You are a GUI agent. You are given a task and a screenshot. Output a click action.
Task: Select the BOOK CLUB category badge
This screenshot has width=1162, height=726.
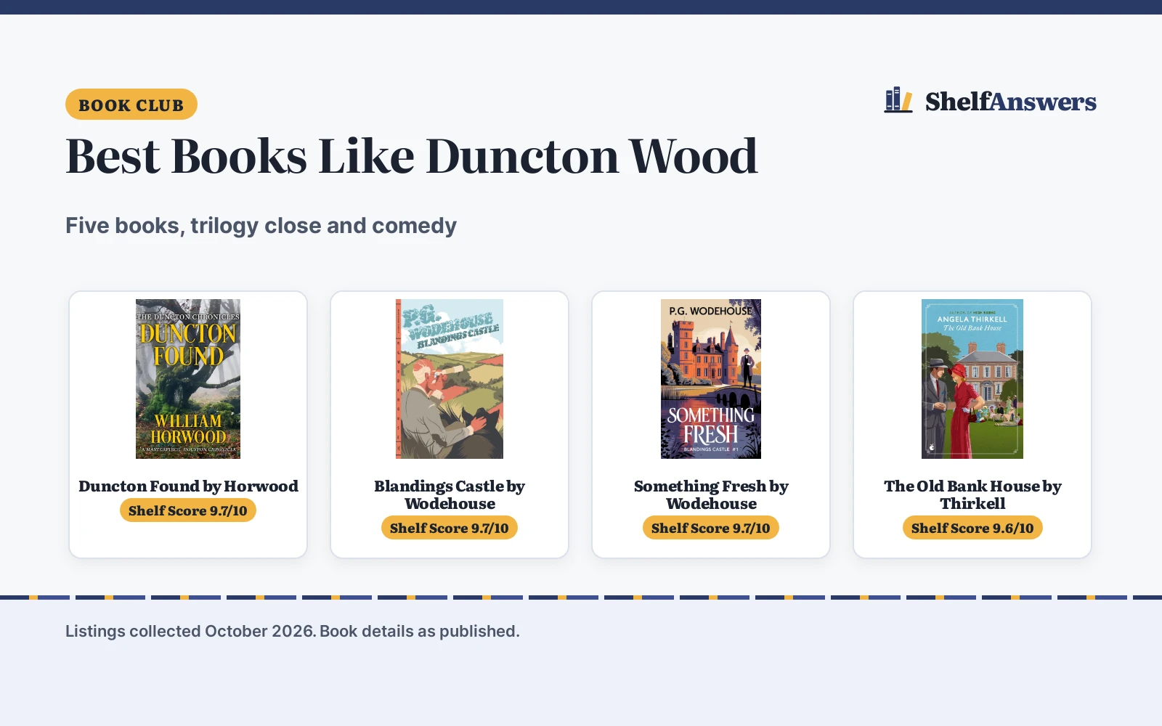(x=131, y=105)
